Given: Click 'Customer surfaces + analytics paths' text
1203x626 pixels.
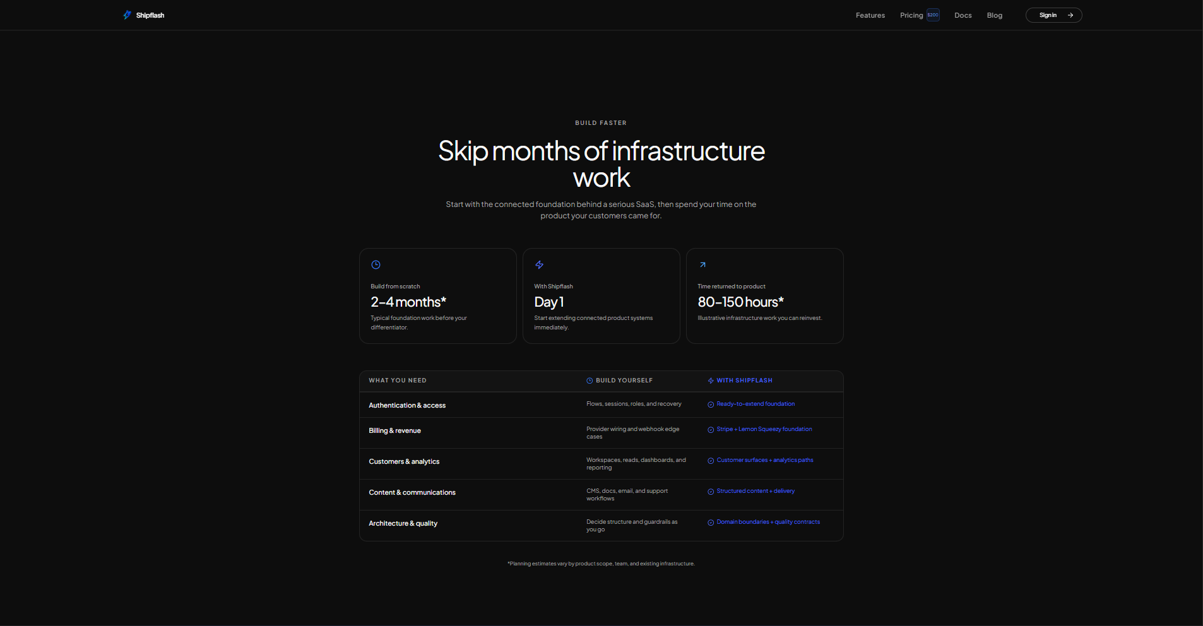Looking at the screenshot, I should 765,460.
